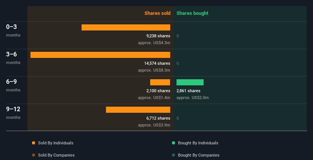Toggle the Bought By Companies legend label

point(199,155)
